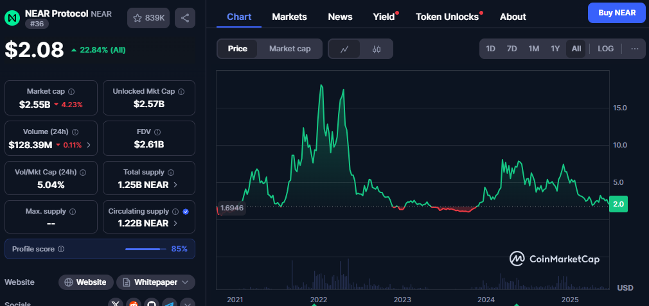This screenshot has width=649, height=306.
Task: Select the Price chart toggle
Action: [238, 49]
